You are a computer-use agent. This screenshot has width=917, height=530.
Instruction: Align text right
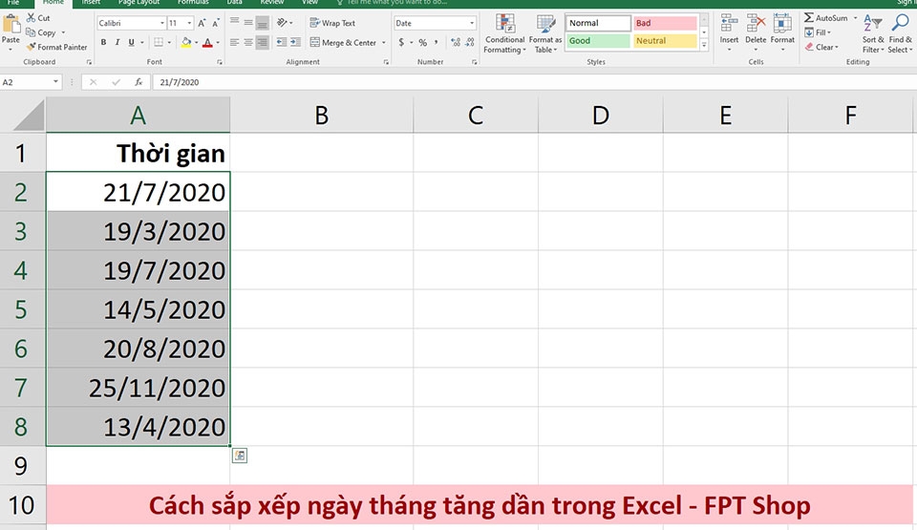pyautogui.click(x=263, y=42)
